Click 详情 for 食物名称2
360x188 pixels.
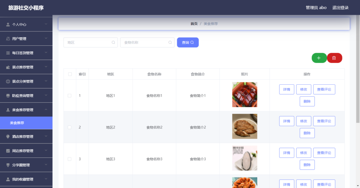pos(287,121)
